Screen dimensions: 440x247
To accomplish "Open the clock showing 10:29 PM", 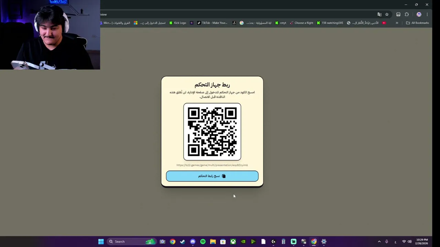I will 422,242.
